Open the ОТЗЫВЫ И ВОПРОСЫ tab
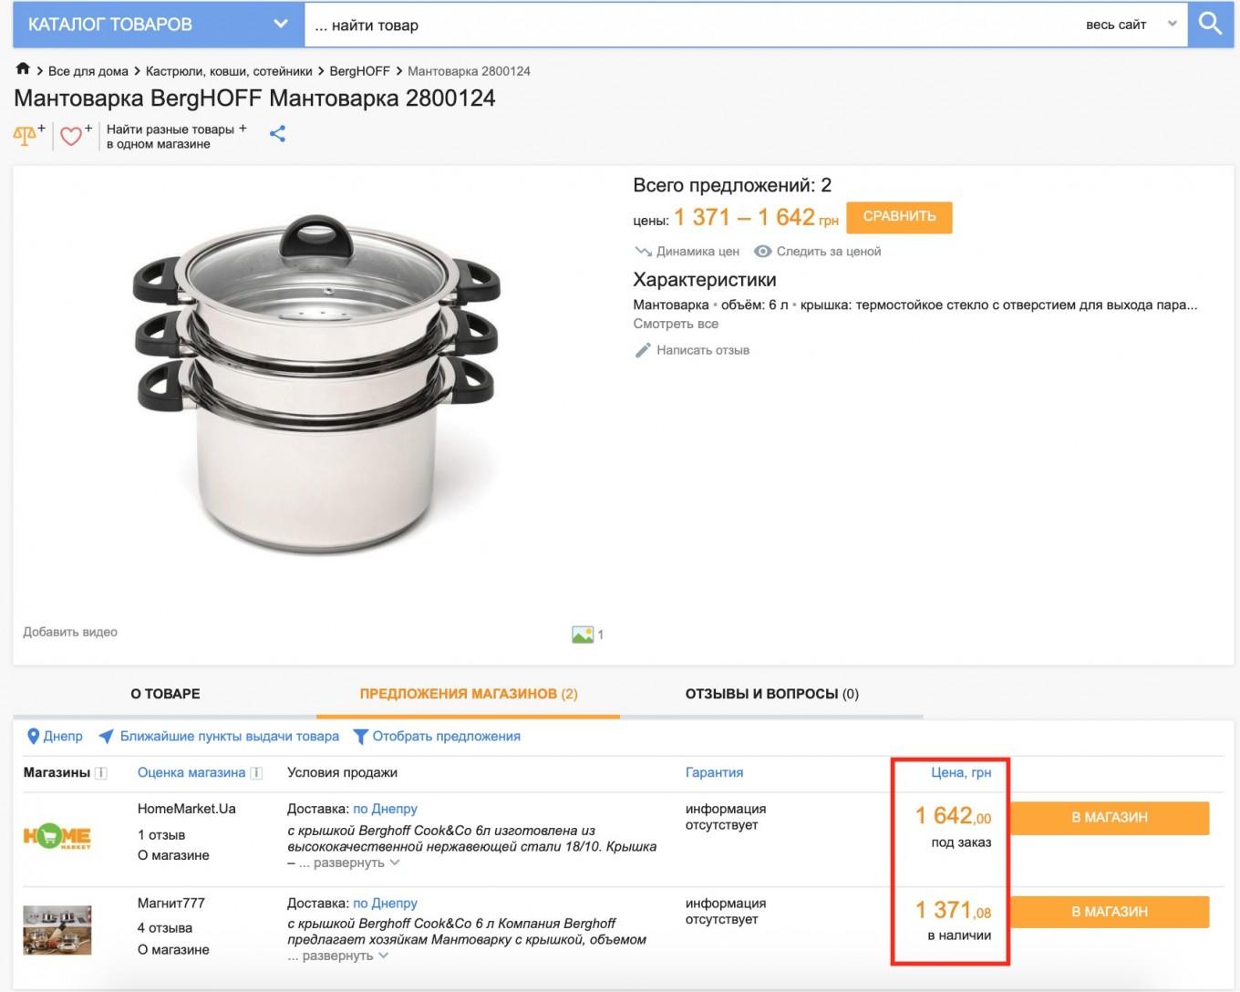 771,694
